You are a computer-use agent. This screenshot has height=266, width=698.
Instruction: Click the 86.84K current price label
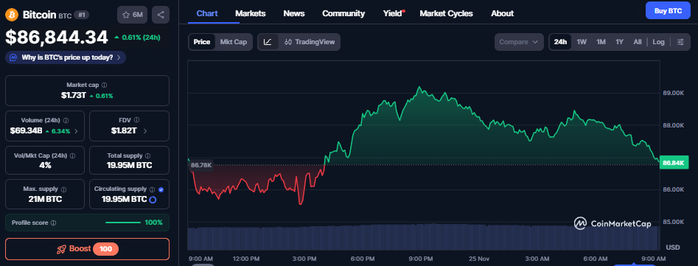click(674, 162)
